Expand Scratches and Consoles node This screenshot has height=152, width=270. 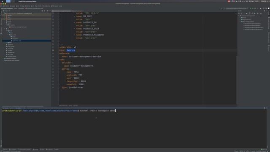click(3, 60)
